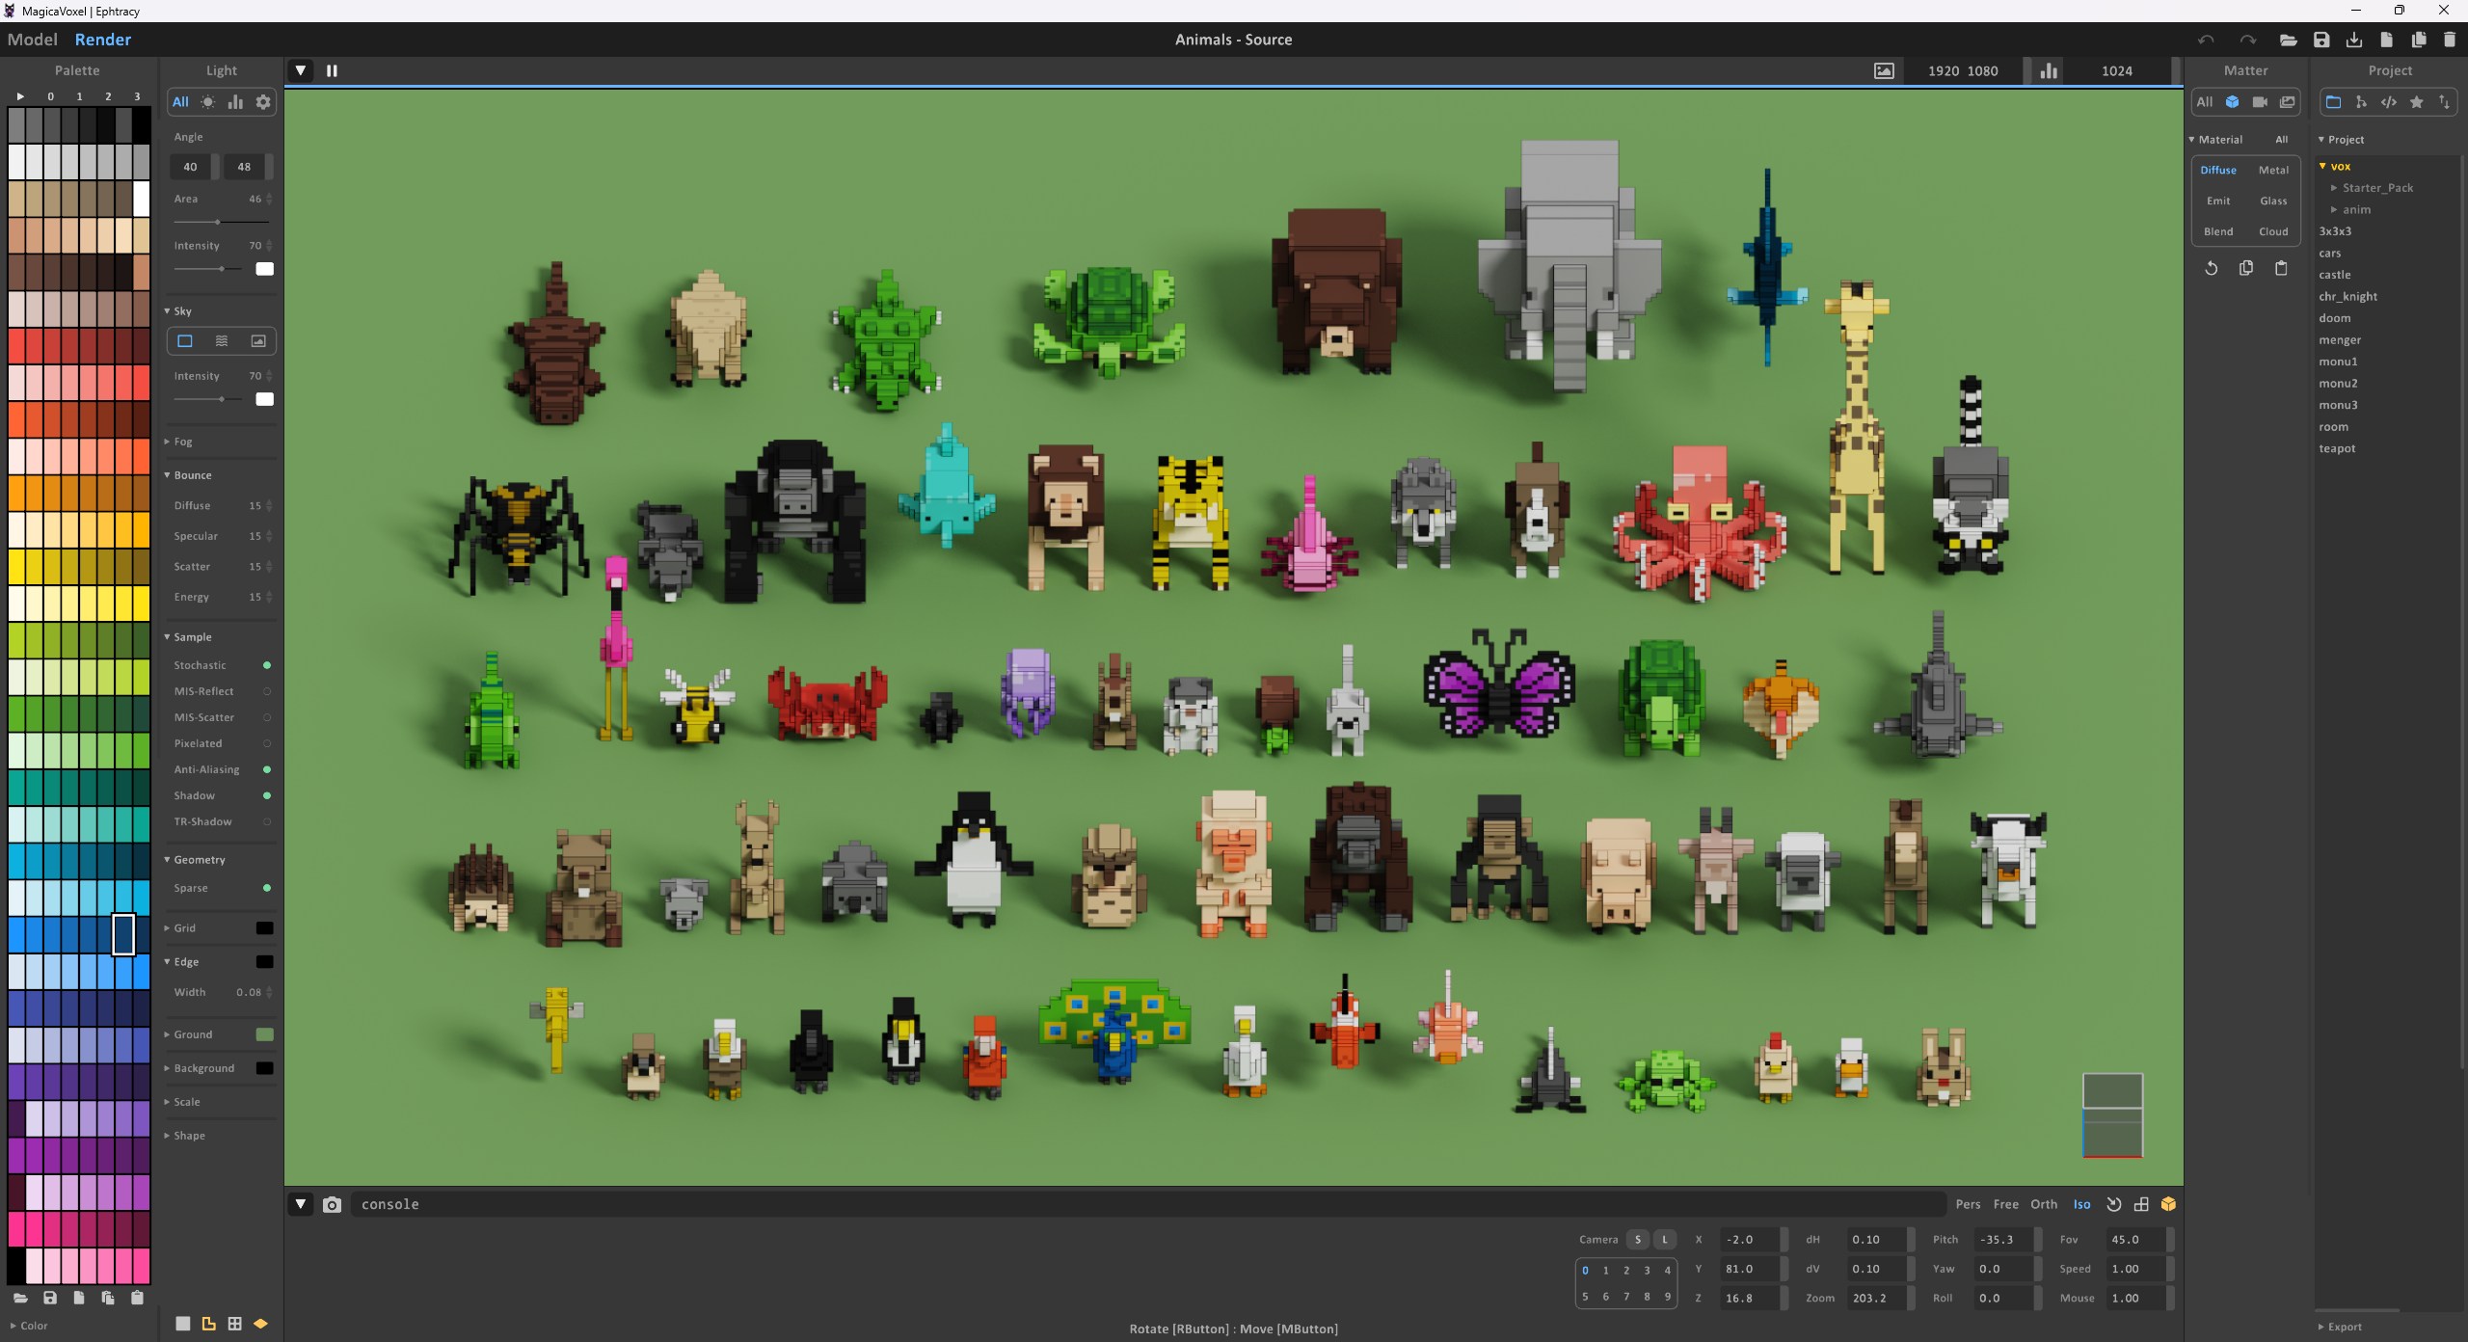2468x1342 pixels.
Task: Toggle the Stochastic sample option
Action: 267,665
